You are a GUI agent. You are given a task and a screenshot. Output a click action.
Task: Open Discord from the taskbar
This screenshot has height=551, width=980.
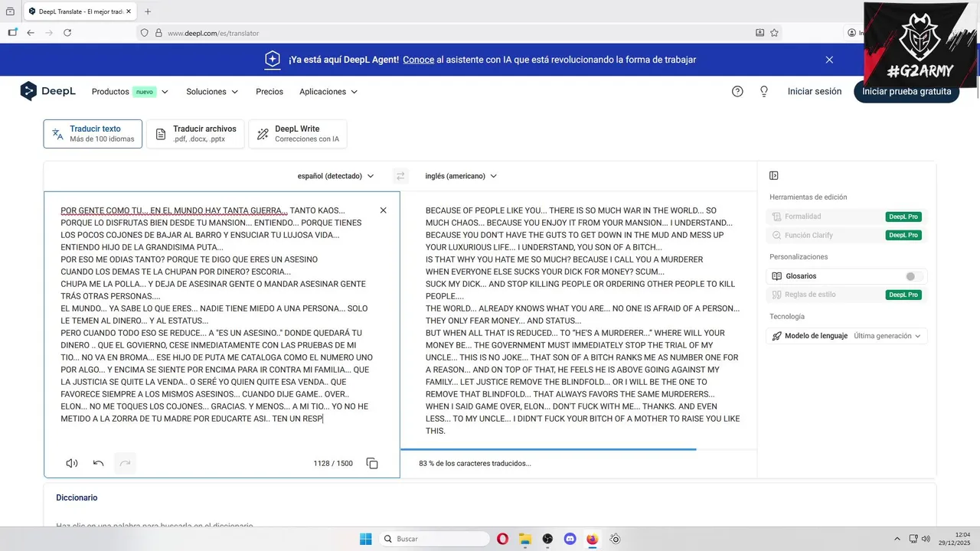[570, 539]
